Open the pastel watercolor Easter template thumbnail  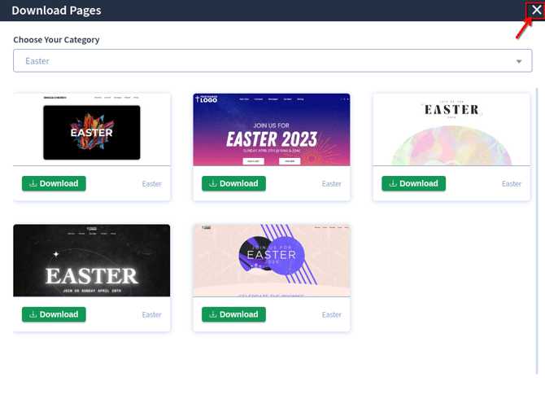click(451, 130)
